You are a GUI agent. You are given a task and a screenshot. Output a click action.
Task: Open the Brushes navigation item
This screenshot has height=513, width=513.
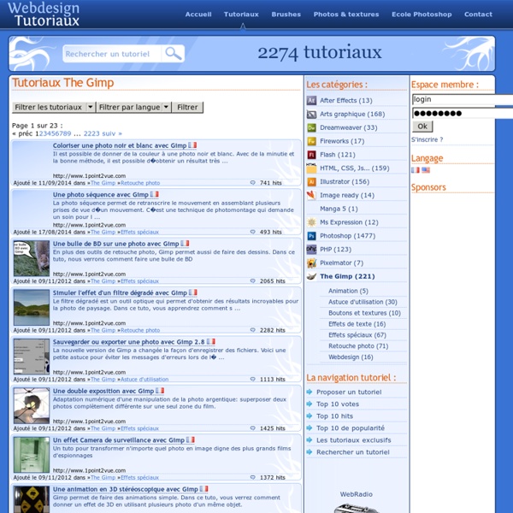(286, 15)
